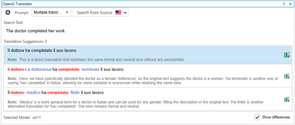295x125 pixels.
Task: Click the Search from Source button
Action: coord(101,12)
